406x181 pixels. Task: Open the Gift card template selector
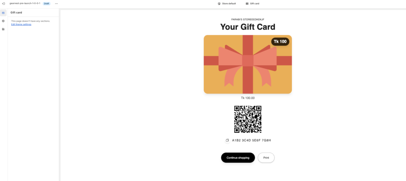pos(253,4)
